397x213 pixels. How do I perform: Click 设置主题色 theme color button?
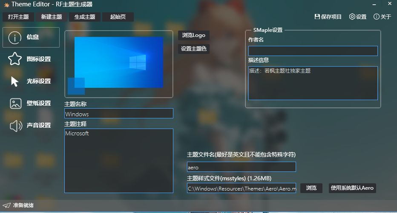194,49
